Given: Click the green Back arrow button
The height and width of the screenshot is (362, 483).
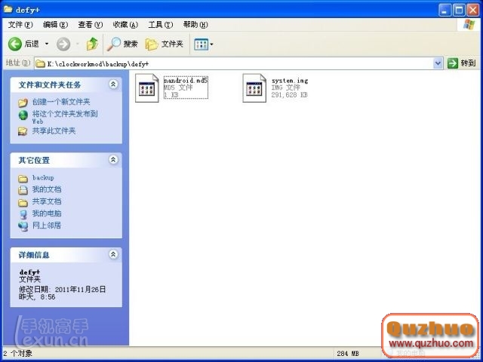Looking at the screenshot, I should (x=15, y=44).
